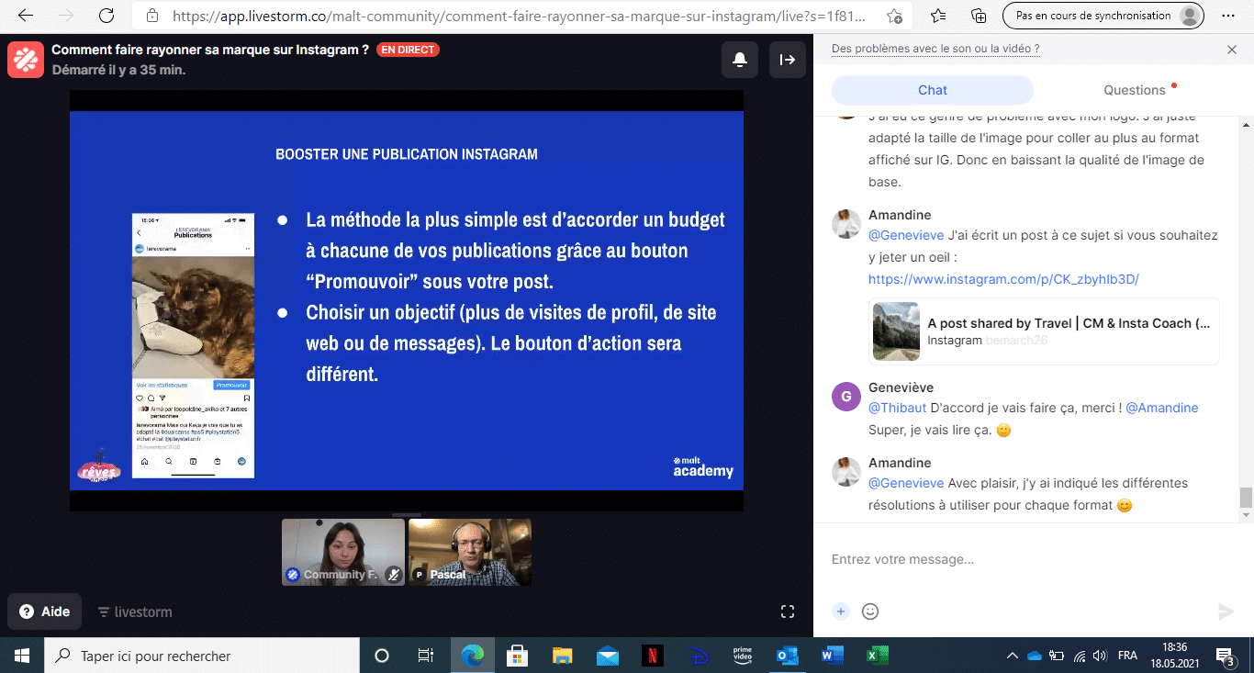Open Netflix from the taskbar

651,656
